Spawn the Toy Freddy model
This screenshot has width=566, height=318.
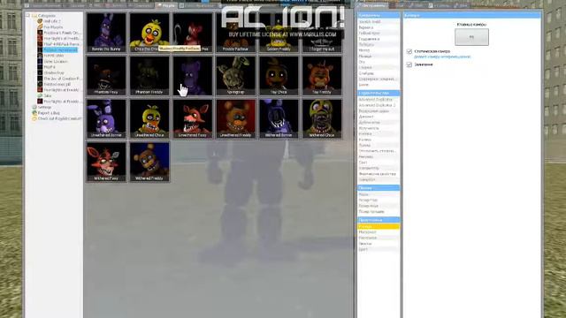click(x=322, y=75)
